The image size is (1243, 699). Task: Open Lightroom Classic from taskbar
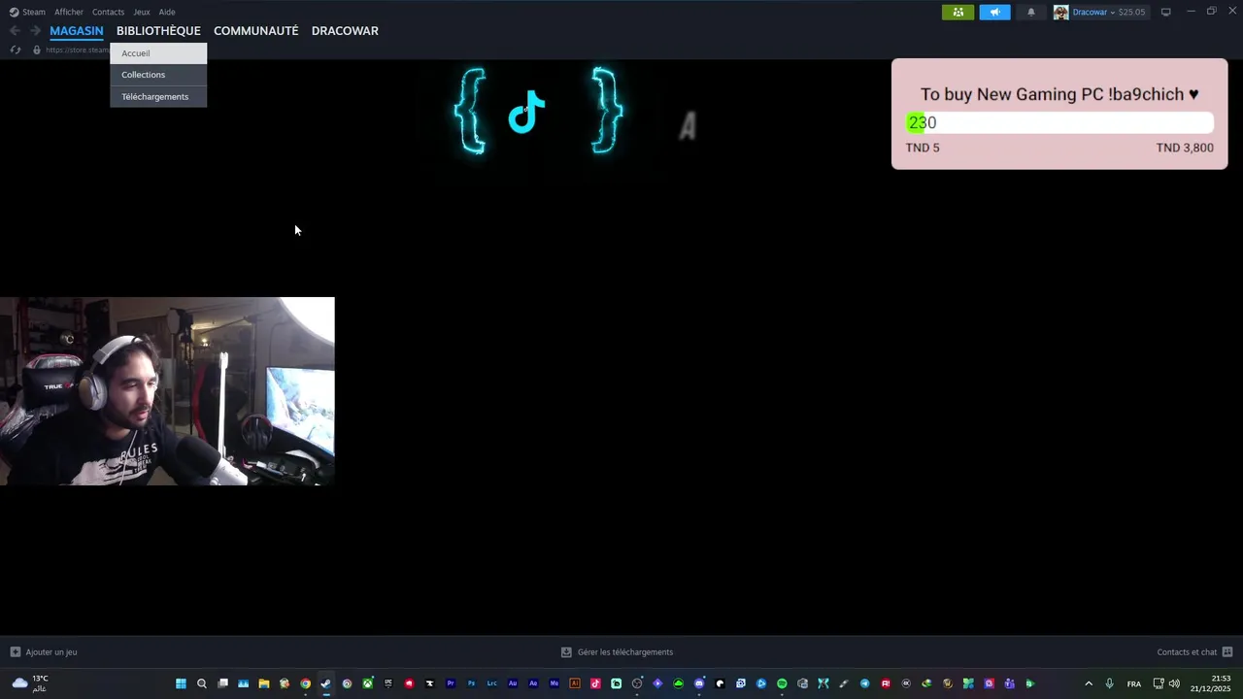[x=491, y=683]
